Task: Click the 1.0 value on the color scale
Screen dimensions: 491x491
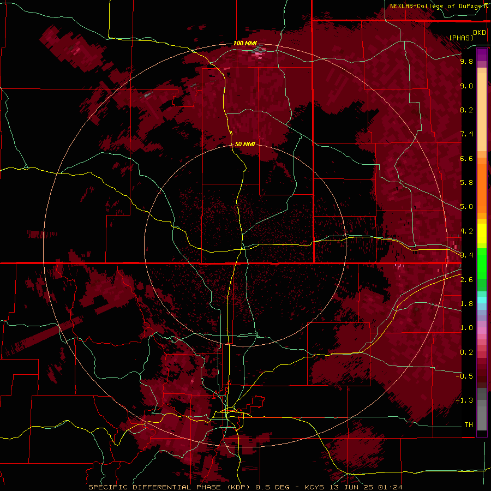Action: coord(466,328)
